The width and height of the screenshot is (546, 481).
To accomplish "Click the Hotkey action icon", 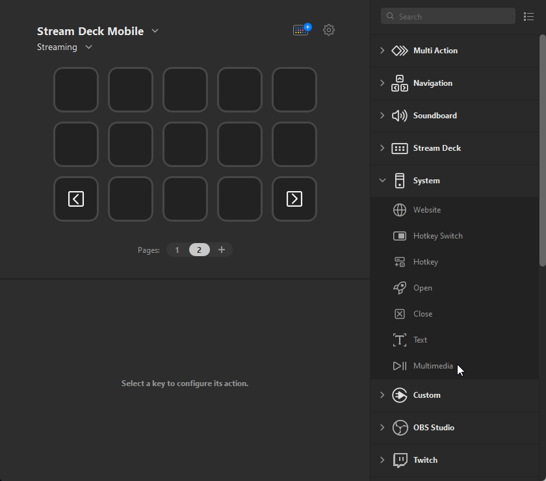I will click(400, 262).
